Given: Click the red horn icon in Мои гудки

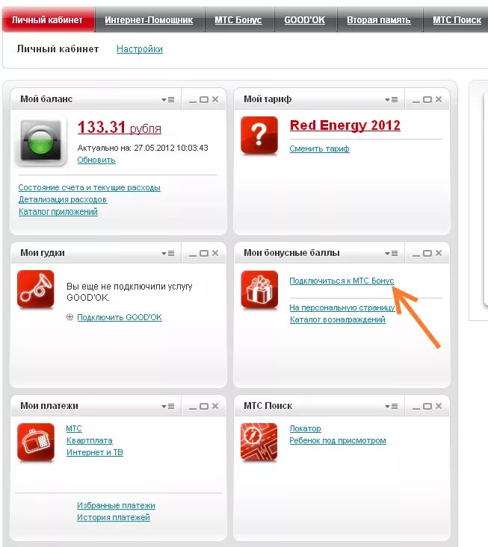Looking at the screenshot, I should pyautogui.click(x=36, y=289).
